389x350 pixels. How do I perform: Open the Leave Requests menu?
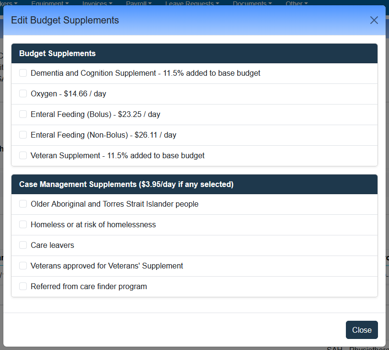(x=192, y=3)
